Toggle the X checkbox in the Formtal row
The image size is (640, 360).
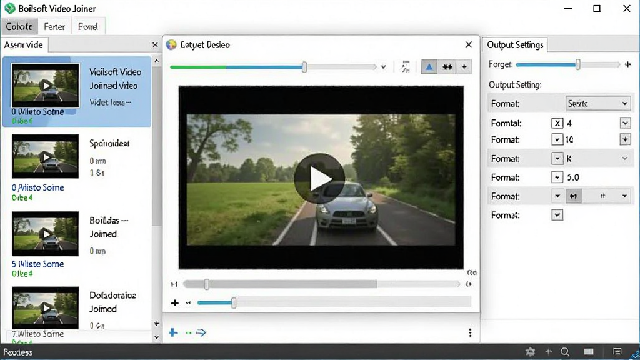coord(557,123)
